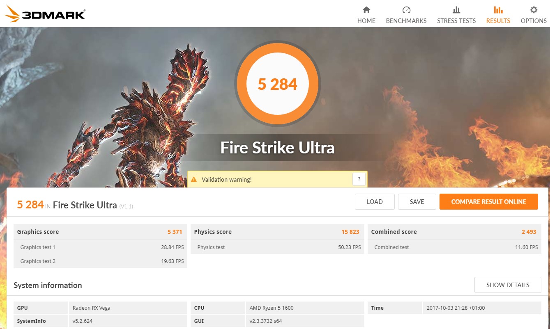Click Graphics test 1 row
This screenshot has height=329, width=550.
click(x=100, y=247)
